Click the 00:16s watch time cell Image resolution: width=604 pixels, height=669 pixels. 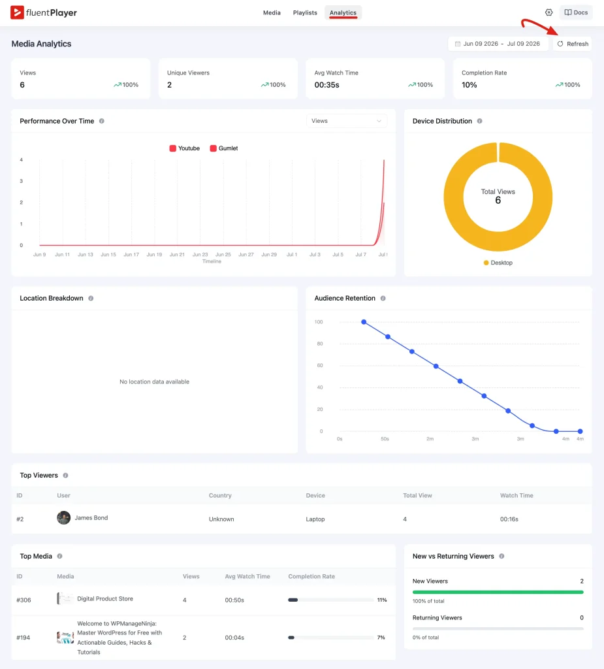click(x=509, y=519)
